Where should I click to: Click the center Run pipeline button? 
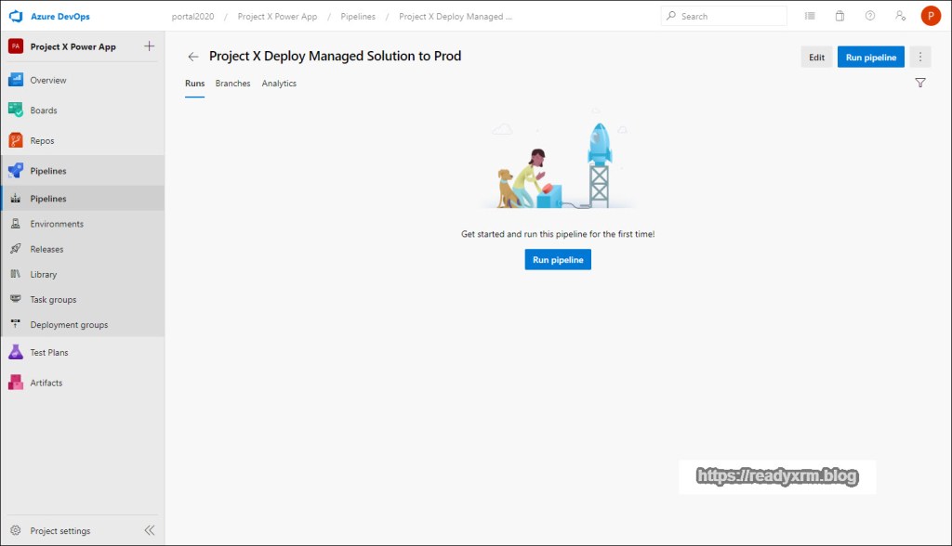[x=558, y=260]
